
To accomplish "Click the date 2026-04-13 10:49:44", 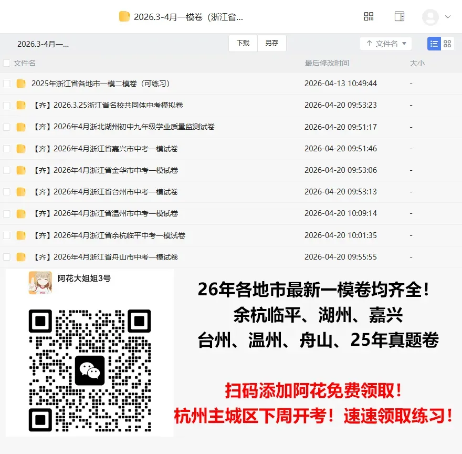I will click(x=341, y=84).
